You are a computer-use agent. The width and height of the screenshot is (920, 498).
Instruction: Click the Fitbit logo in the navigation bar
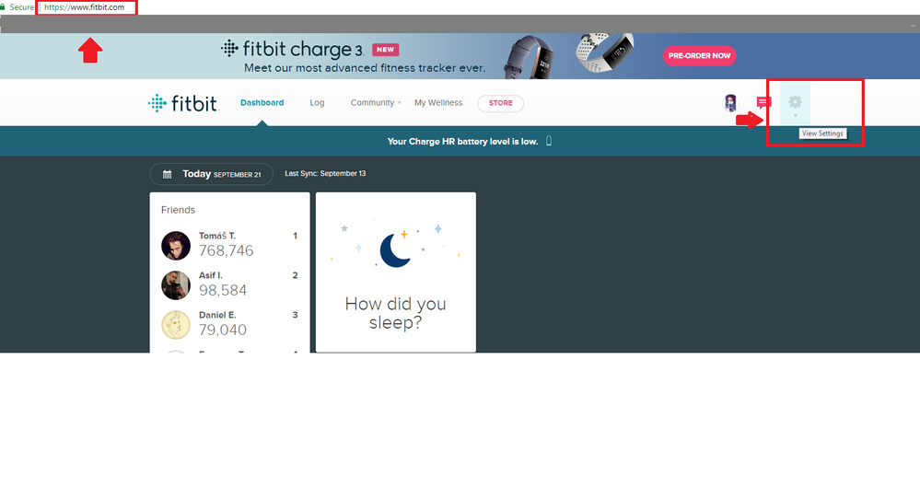coord(183,103)
